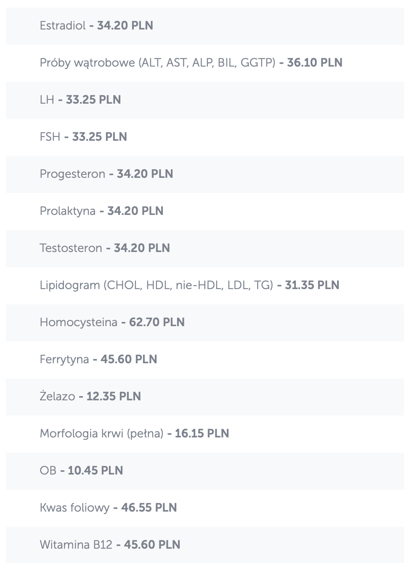This screenshot has height=563, width=404.
Task: Click the Progesteron test row
Action: 106,174
